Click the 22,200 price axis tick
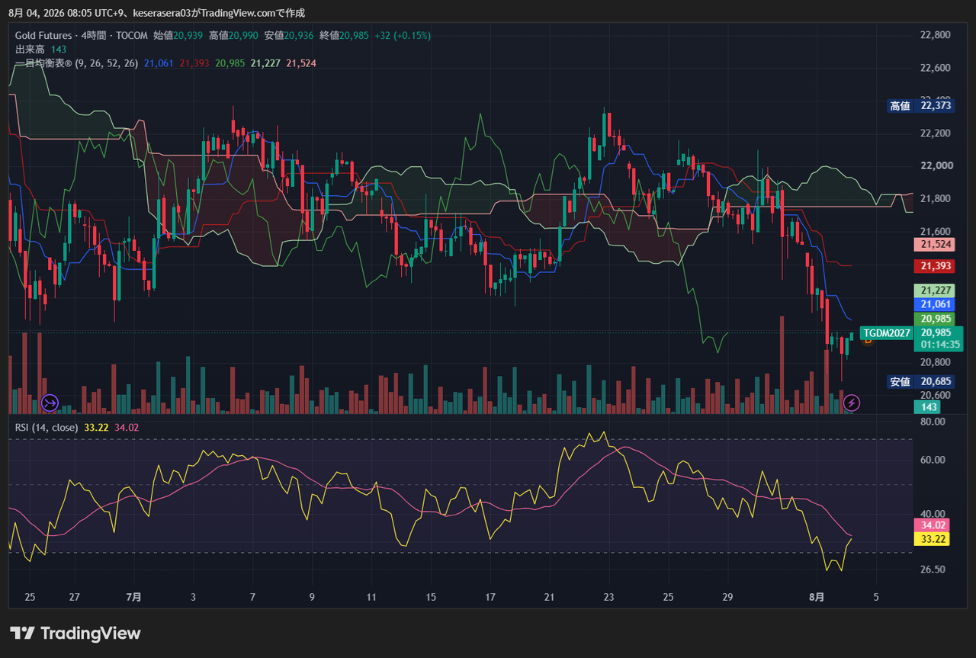Image resolution: width=976 pixels, height=658 pixels. pyautogui.click(x=936, y=133)
